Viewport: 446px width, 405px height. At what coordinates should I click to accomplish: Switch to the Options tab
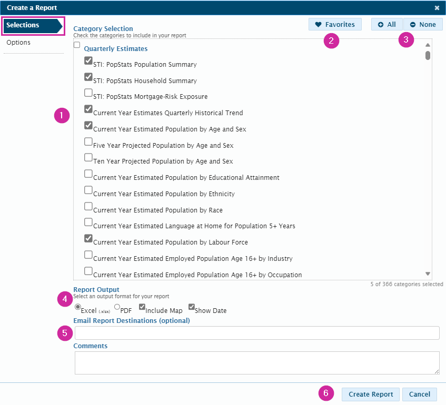[x=18, y=42]
